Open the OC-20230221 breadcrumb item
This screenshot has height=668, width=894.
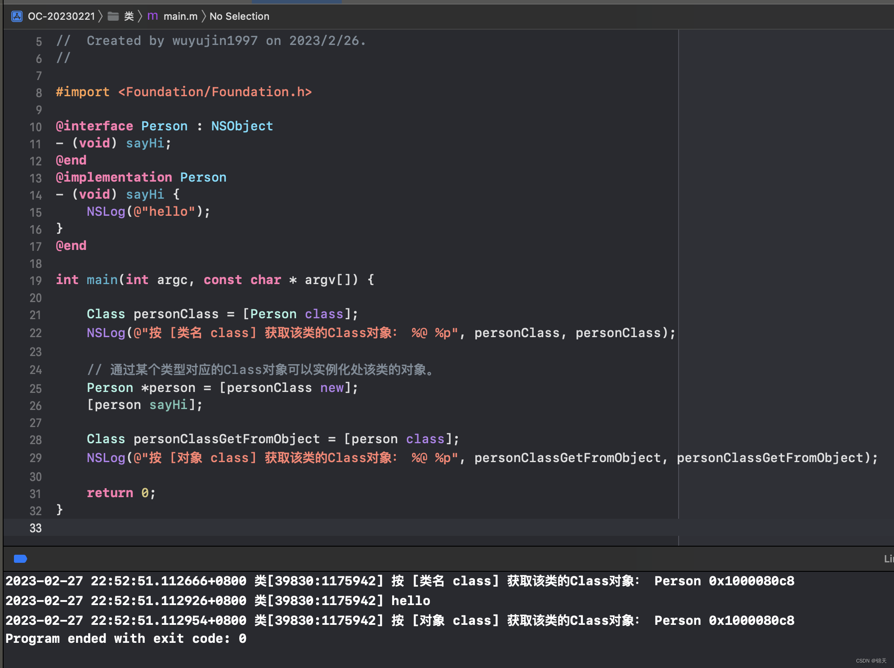[61, 17]
